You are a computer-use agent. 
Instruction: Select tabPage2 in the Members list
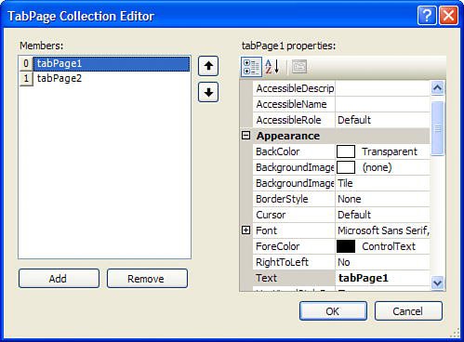[112, 78]
